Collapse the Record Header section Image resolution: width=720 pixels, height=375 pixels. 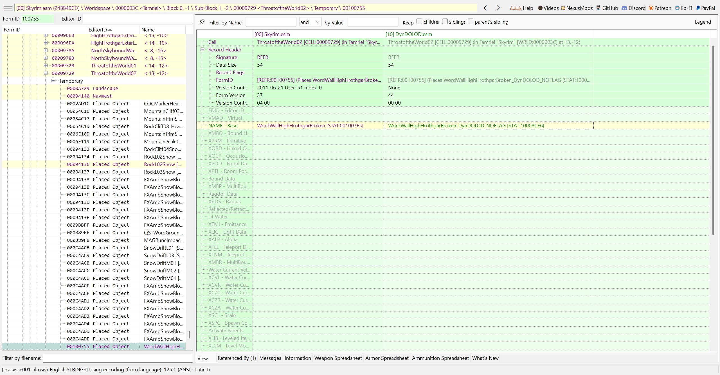[202, 49]
